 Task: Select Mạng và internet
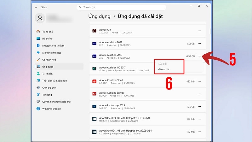point(59,53)
